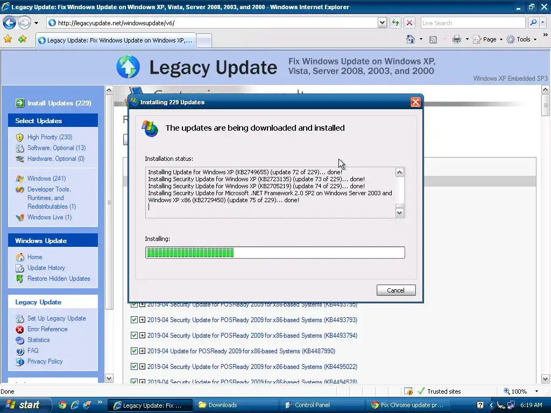551x413 pixels.
Task: Open the Tools menu dropdown
Action: tap(522, 39)
